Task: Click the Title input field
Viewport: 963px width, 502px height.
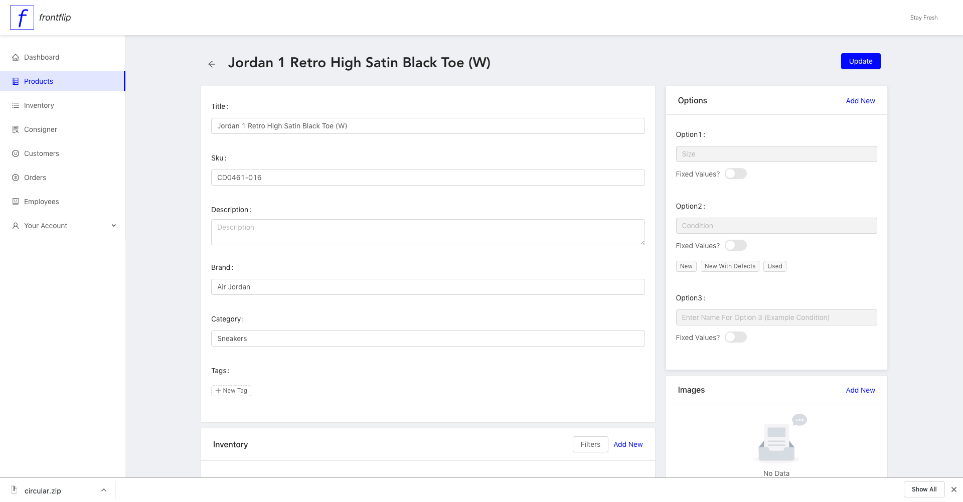Action: [428, 126]
